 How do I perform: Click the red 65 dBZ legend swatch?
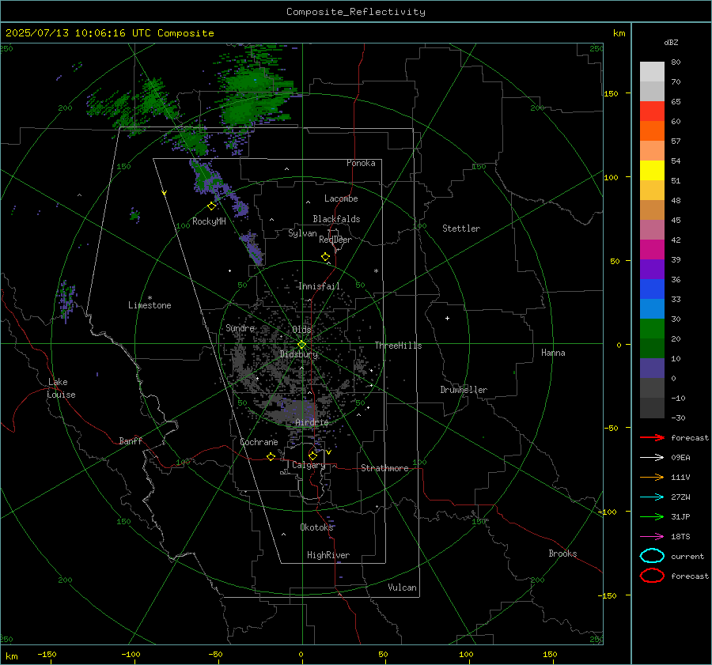tap(652, 111)
